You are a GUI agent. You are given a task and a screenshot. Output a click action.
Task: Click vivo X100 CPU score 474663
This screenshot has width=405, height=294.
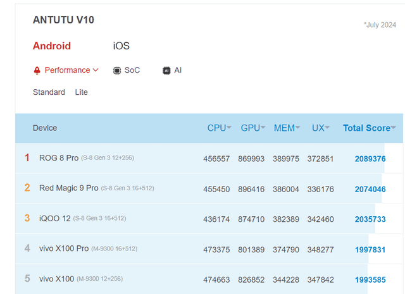tap(216, 280)
